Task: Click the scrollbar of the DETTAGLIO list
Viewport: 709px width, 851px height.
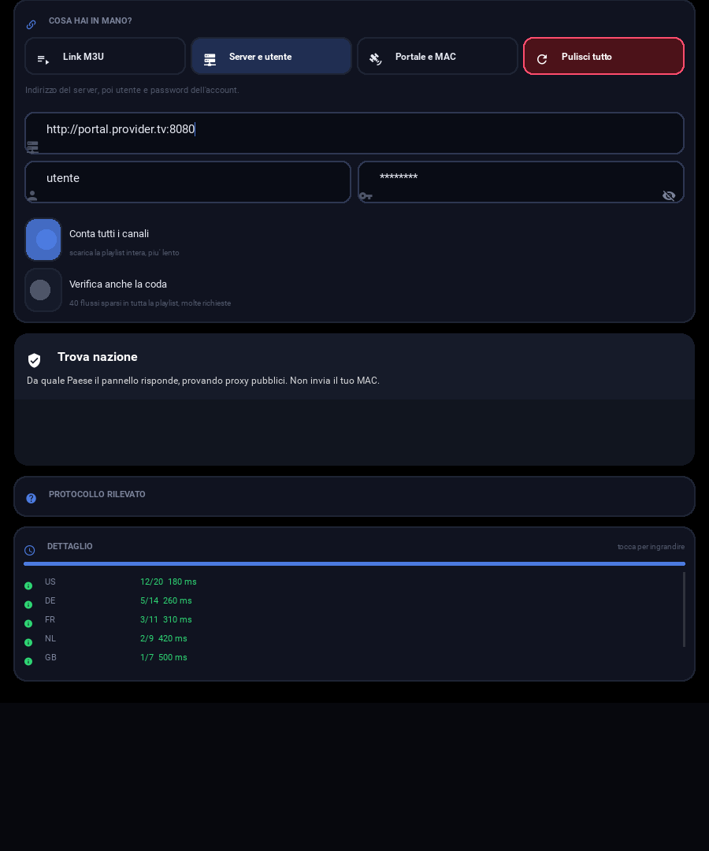Action: 684,609
